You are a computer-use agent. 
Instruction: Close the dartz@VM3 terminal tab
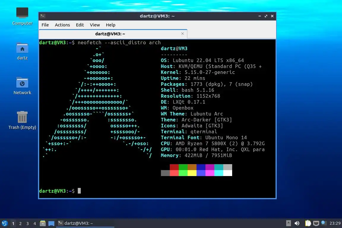click(183, 34)
